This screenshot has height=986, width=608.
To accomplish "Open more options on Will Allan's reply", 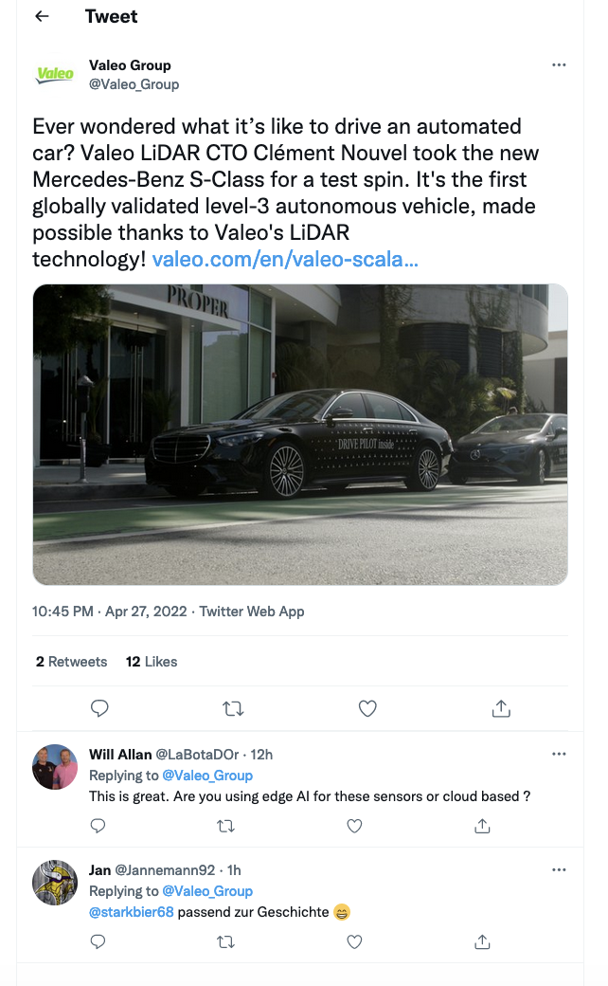I will tap(559, 755).
